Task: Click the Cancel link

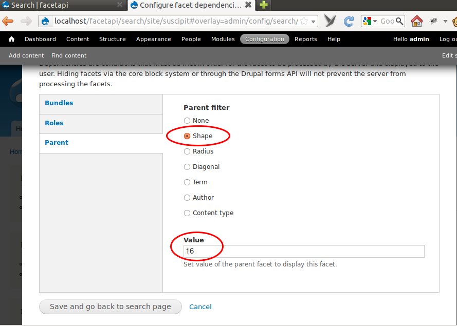Action: [200, 307]
